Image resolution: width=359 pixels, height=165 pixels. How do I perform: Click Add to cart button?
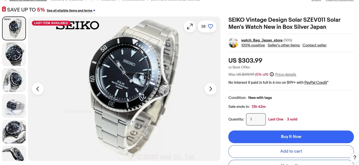291,151
